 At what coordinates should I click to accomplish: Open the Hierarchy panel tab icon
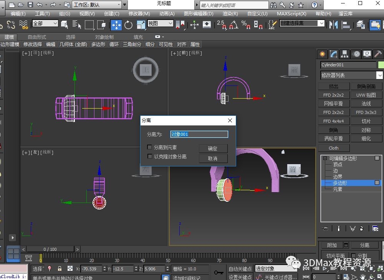coord(345,54)
